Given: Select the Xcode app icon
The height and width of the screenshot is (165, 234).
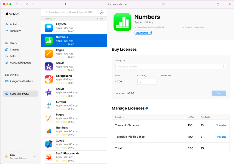Looking at the screenshot, I should coord(49,144).
